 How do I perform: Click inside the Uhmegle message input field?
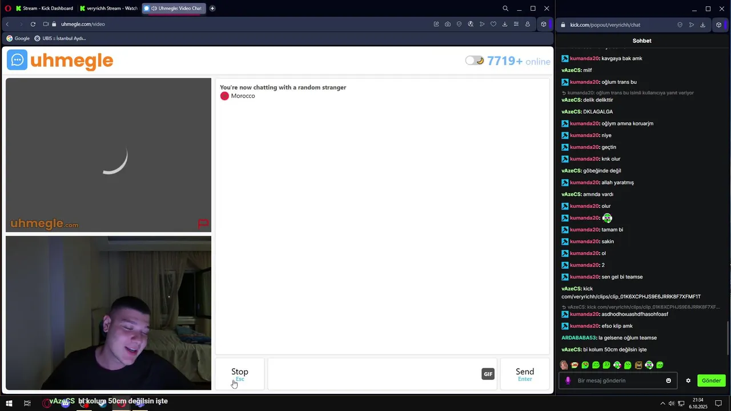click(x=374, y=374)
